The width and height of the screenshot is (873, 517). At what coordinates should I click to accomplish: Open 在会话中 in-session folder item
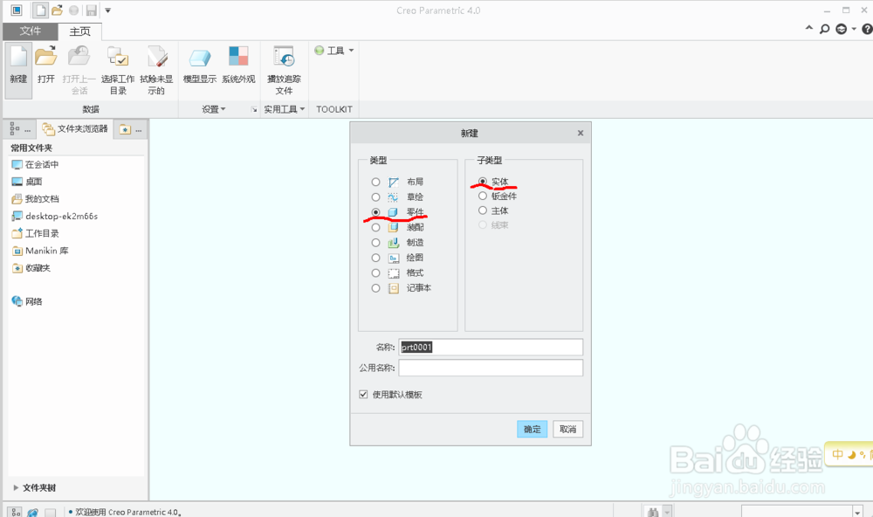click(35, 164)
